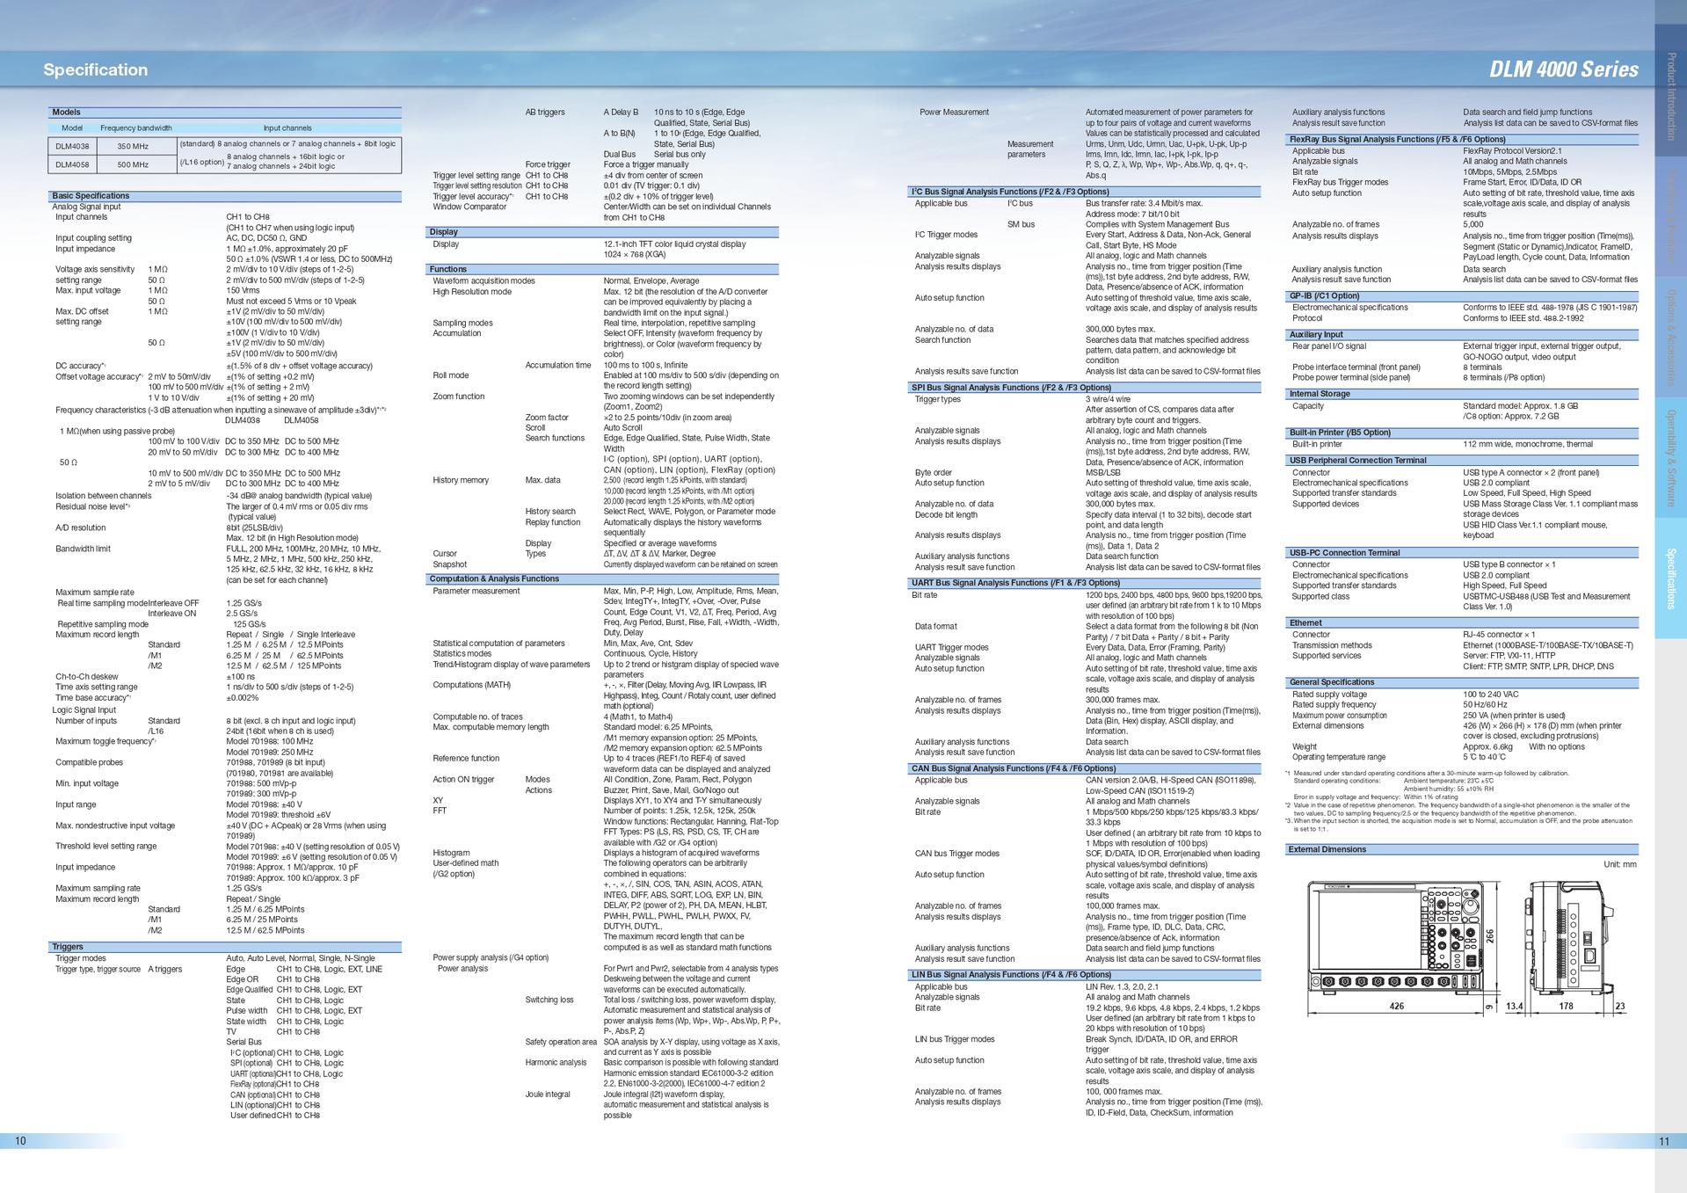Click the "RJ-45 connector × 1" text

coord(1499,635)
